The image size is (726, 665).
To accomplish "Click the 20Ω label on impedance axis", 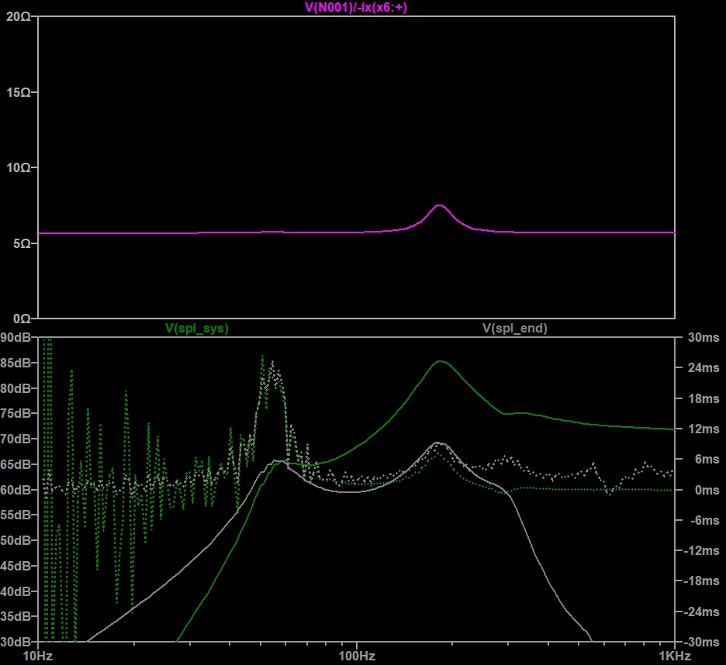I will [x=16, y=17].
